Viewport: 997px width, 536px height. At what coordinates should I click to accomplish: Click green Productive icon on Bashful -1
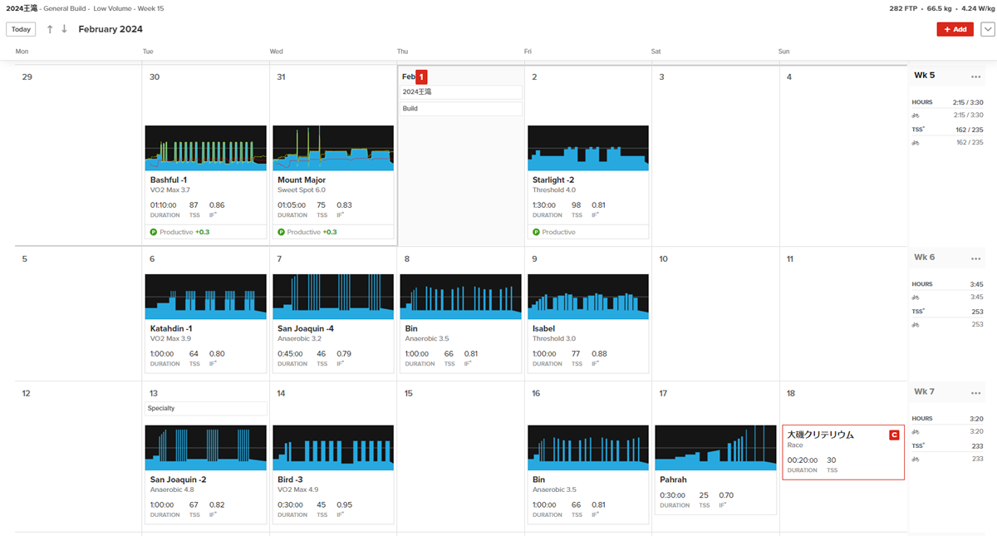pos(154,232)
